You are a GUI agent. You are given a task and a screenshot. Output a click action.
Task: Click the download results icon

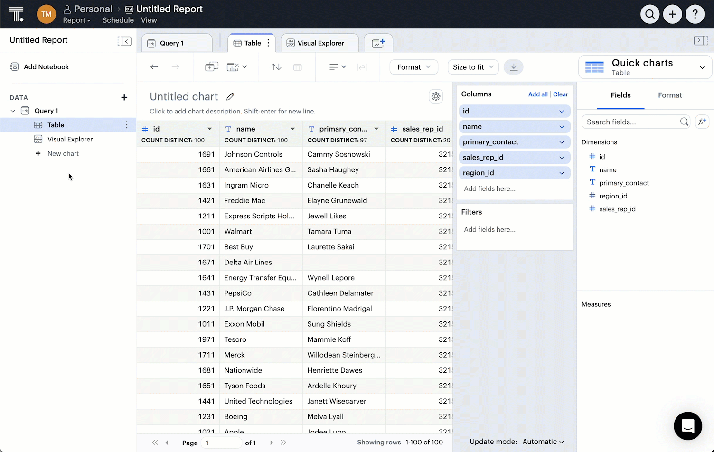coord(513,67)
